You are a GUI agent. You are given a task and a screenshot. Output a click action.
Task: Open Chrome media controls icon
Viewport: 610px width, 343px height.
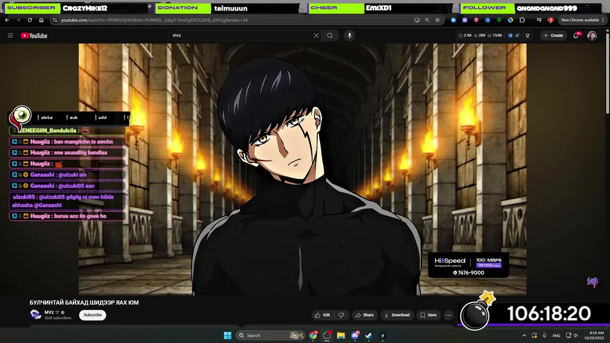(x=539, y=20)
